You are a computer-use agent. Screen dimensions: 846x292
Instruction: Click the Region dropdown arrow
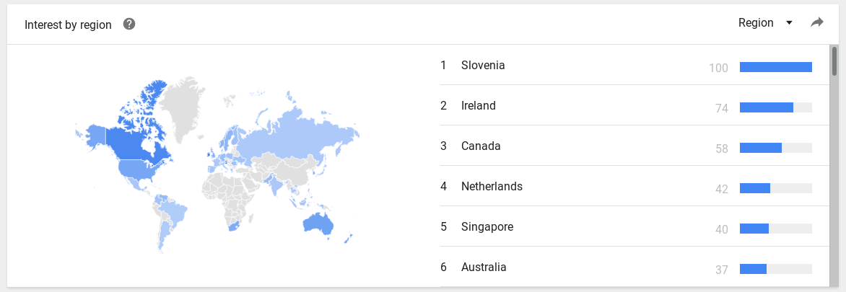coord(789,23)
